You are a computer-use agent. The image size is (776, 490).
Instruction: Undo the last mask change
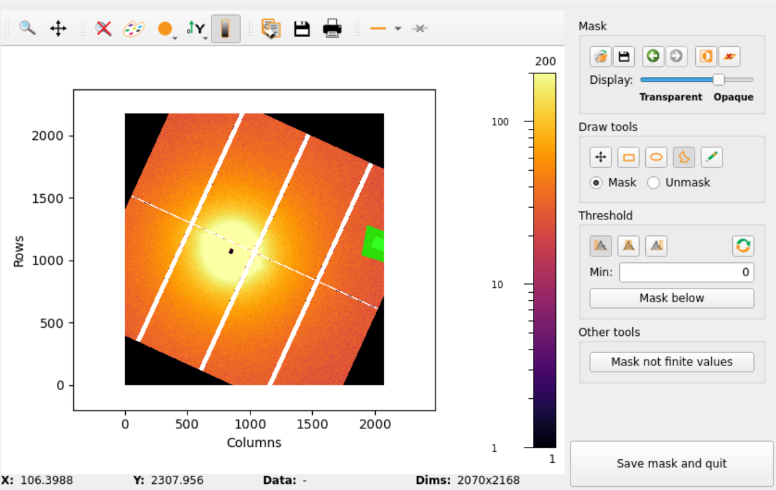tap(653, 57)
